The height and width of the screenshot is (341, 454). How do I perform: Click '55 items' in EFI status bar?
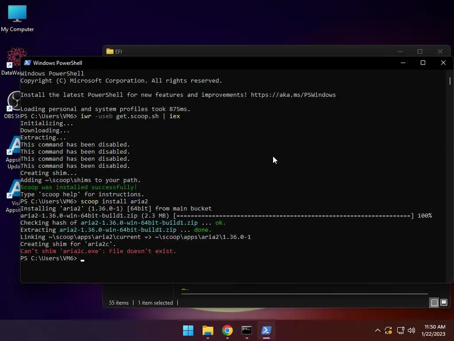pos(119,303)
